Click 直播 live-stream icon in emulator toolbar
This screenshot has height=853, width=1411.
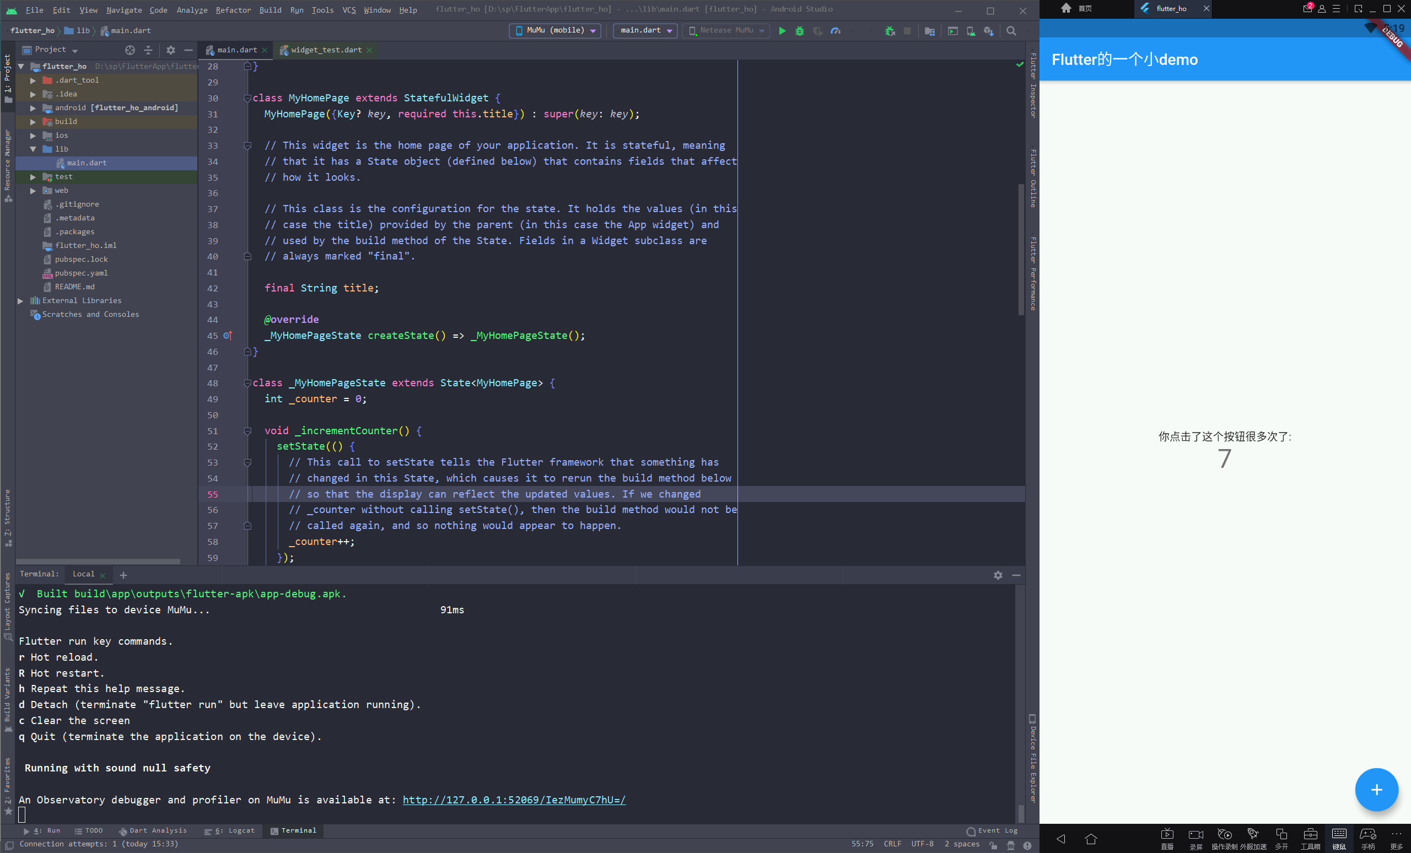tap(1167, 839)
